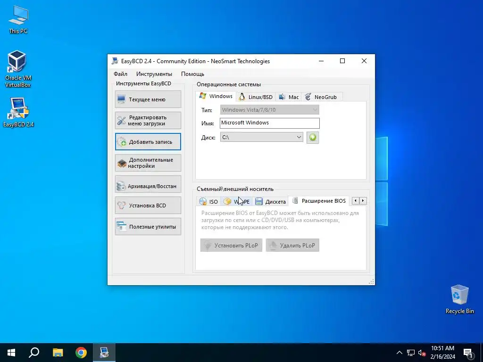Switch to the WinPE tab

237,202
